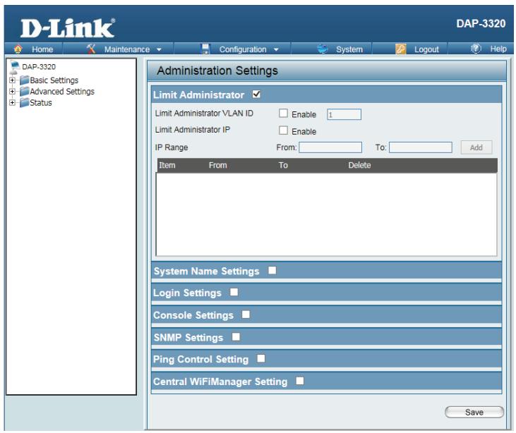Click the To column header in table
Screen dimensions: 516x433
(283, 165)
